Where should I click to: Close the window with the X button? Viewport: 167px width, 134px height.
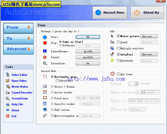pyautogui.click(x=161, y=1)
